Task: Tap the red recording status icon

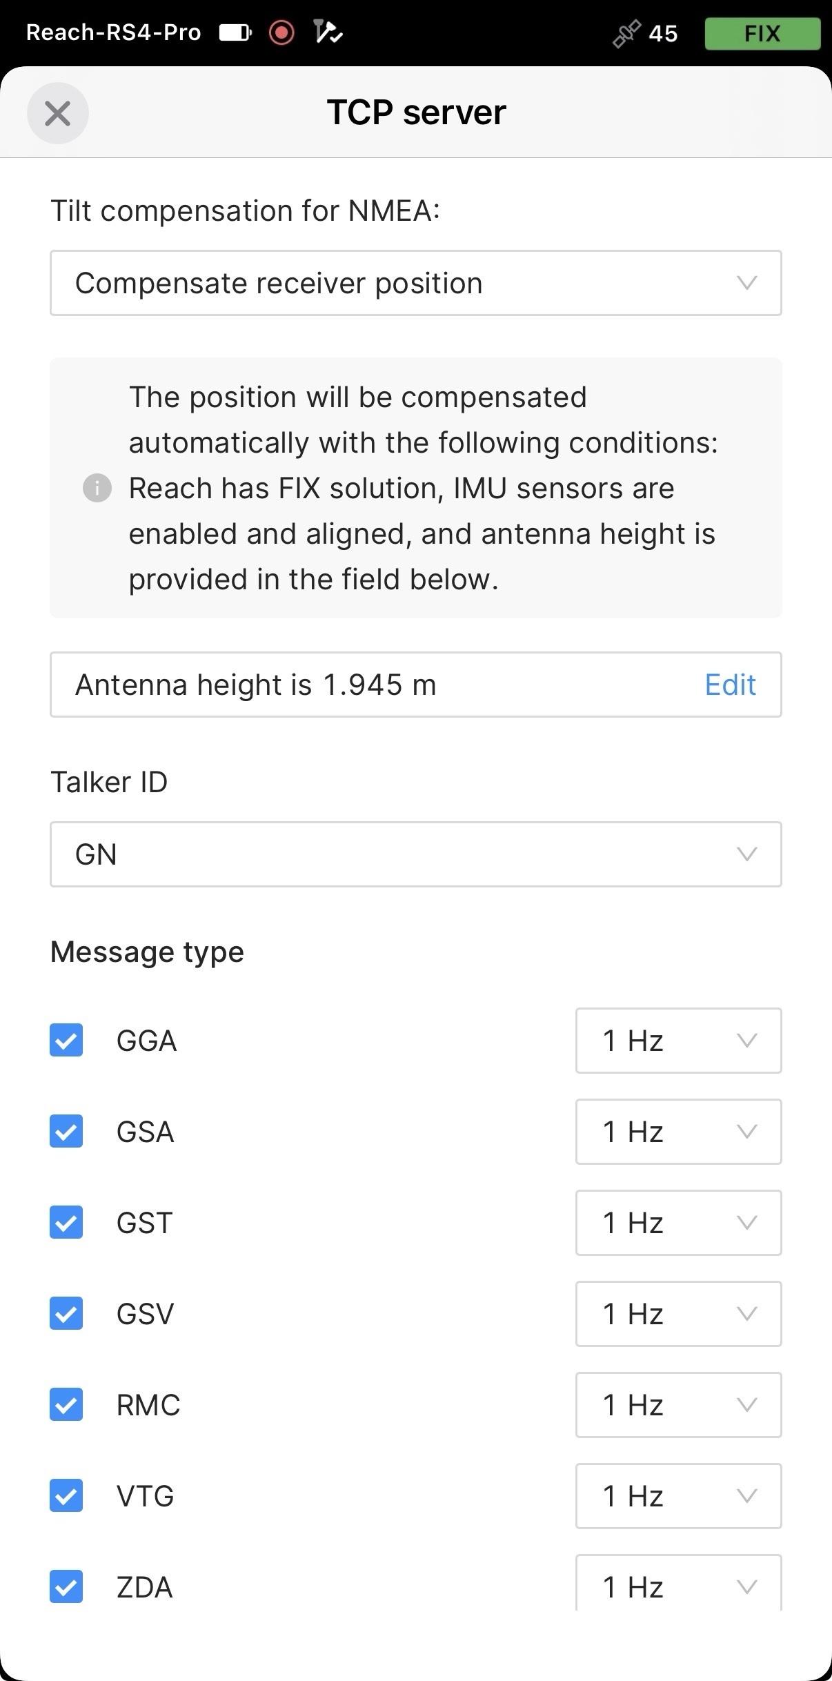Action: click(281, 32)
